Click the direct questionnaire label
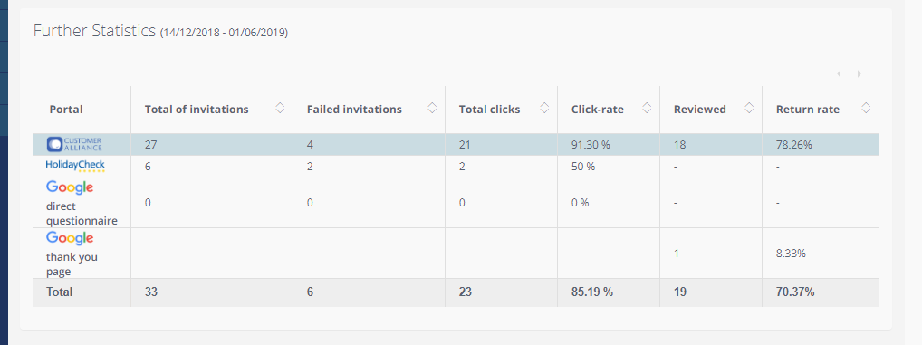The image size is (922, 345). [x=82, y=214]
